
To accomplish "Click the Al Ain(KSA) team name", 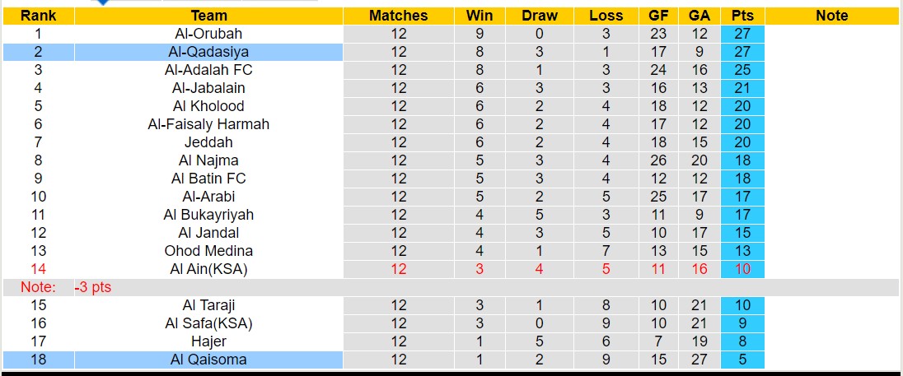I will click(208, 269).
